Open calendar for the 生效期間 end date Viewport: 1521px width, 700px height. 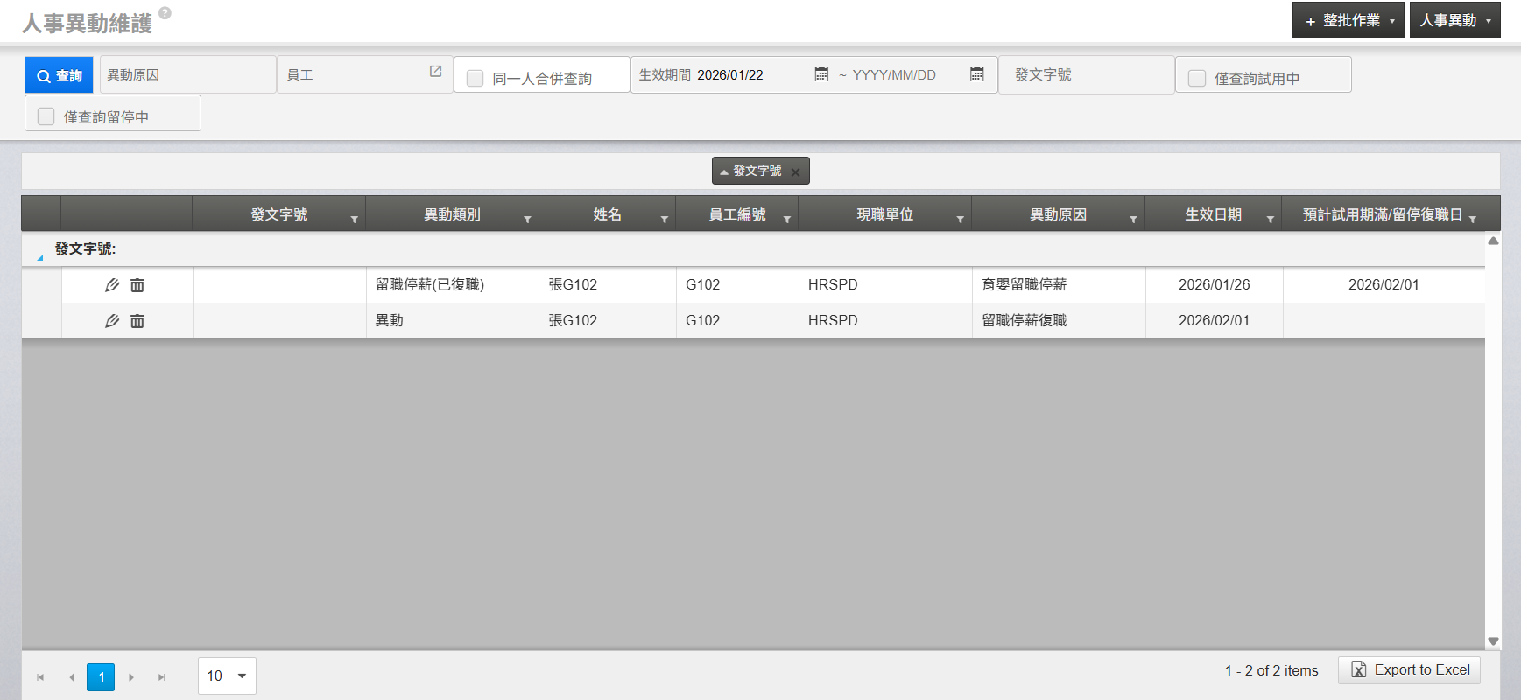point(977,75)
